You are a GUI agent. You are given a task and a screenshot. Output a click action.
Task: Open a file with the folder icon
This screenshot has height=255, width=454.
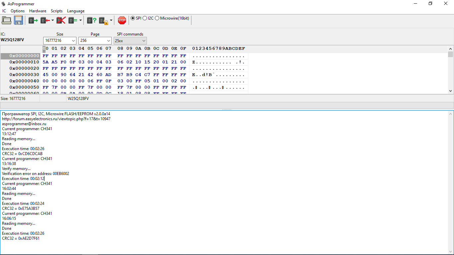click(7, 20)
